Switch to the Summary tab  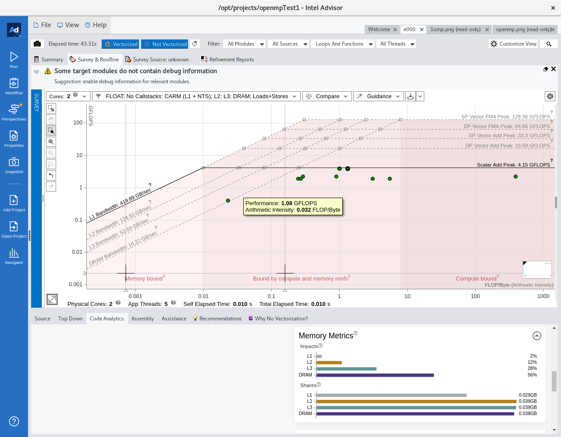click(48, 60)
